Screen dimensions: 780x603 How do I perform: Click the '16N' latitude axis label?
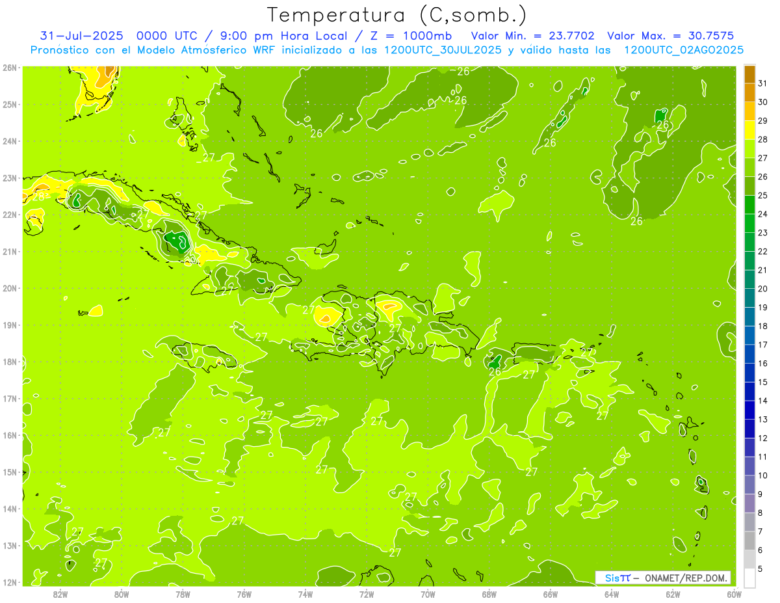(x=9, y=435)
